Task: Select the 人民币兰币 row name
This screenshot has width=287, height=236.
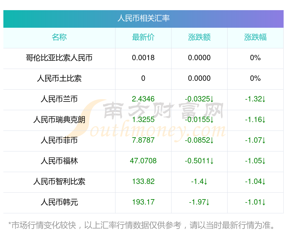Action: coord(59,99)
